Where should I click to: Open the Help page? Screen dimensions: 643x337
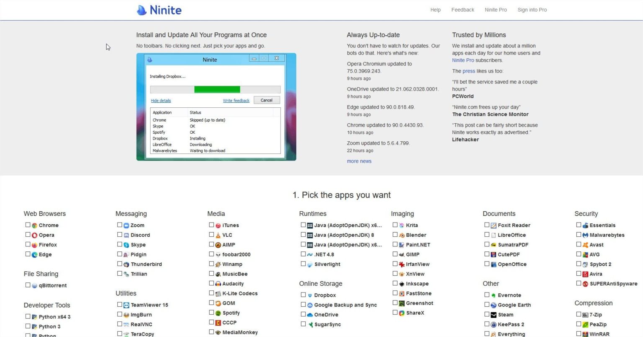[435, 10]
